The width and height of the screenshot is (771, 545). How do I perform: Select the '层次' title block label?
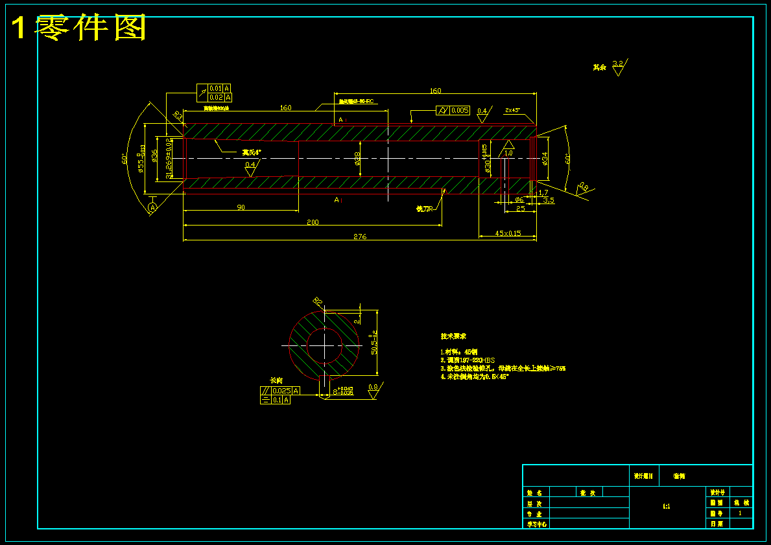(535, 504)
